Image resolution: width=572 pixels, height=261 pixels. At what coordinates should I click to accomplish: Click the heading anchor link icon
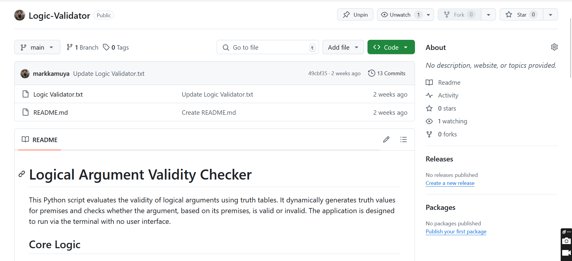tap(22, 174)
